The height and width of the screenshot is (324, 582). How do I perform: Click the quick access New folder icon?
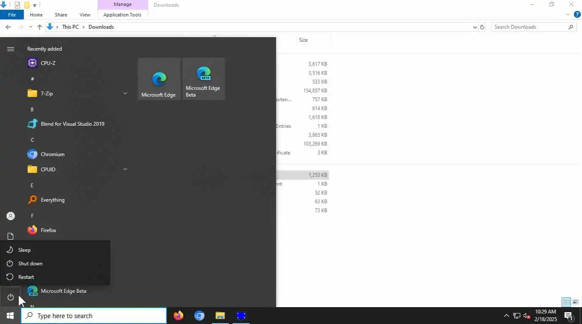point(27,5)
